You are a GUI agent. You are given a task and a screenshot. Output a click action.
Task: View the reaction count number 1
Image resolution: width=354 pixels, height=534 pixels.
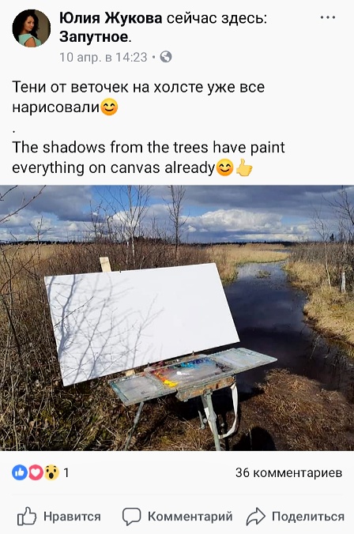coord(66,472)
